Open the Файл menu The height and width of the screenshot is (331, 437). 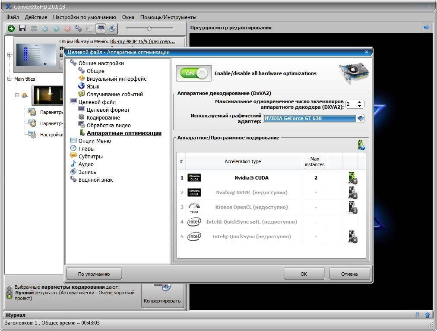13,17
